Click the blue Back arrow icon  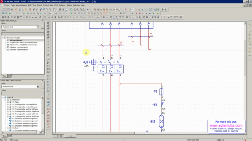click(x=87, y=9)
